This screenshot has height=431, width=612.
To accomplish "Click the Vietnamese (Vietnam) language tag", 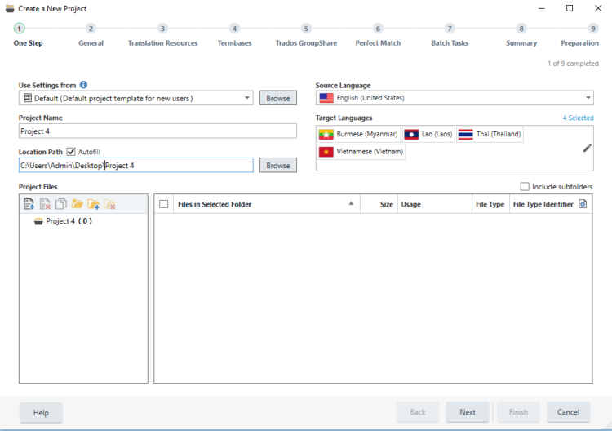I will pyautogui.click(x=361, y=152).
